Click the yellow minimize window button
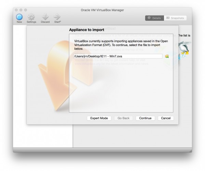This screenshot has width=205, height=171. tap(21, 10)
